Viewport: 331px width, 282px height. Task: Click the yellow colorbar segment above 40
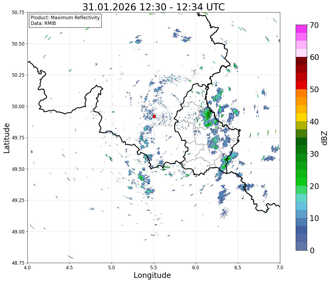coord(301,117)
